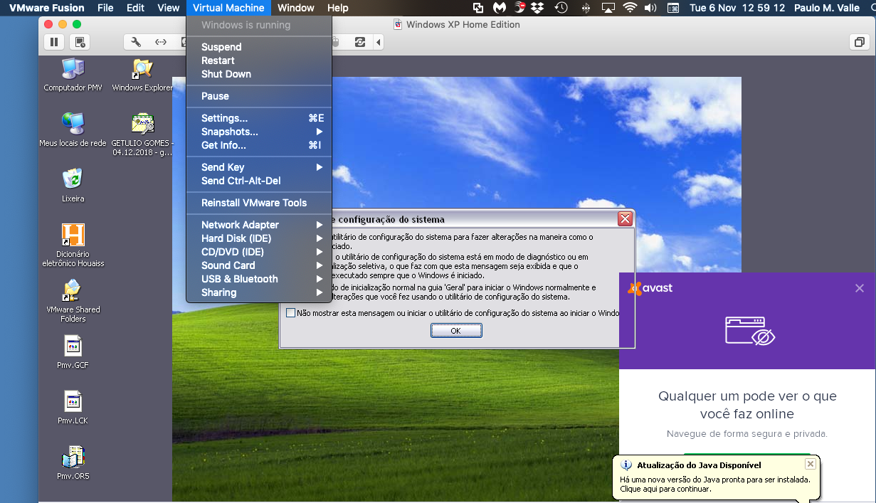The width and height of the screenshot is (876, 503).
Task: Expand the Network Adapter submenu
Action: coord(259,225)
